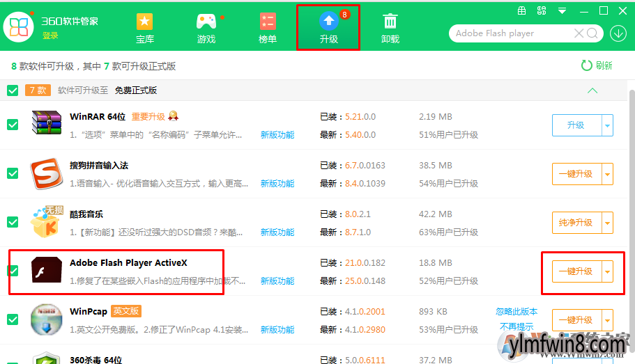This screenshot has width=635, height=364.
Task: Switch to the 升级 tab
Action: pyautogui.click(x=328, y=28)
